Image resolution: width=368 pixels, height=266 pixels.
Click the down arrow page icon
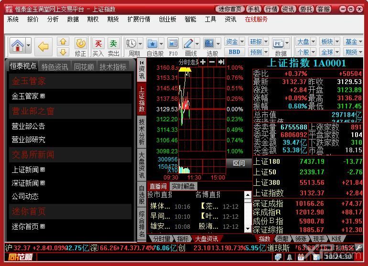click(x=63, y=52)
